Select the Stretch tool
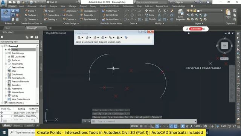 tap(150, 19)
